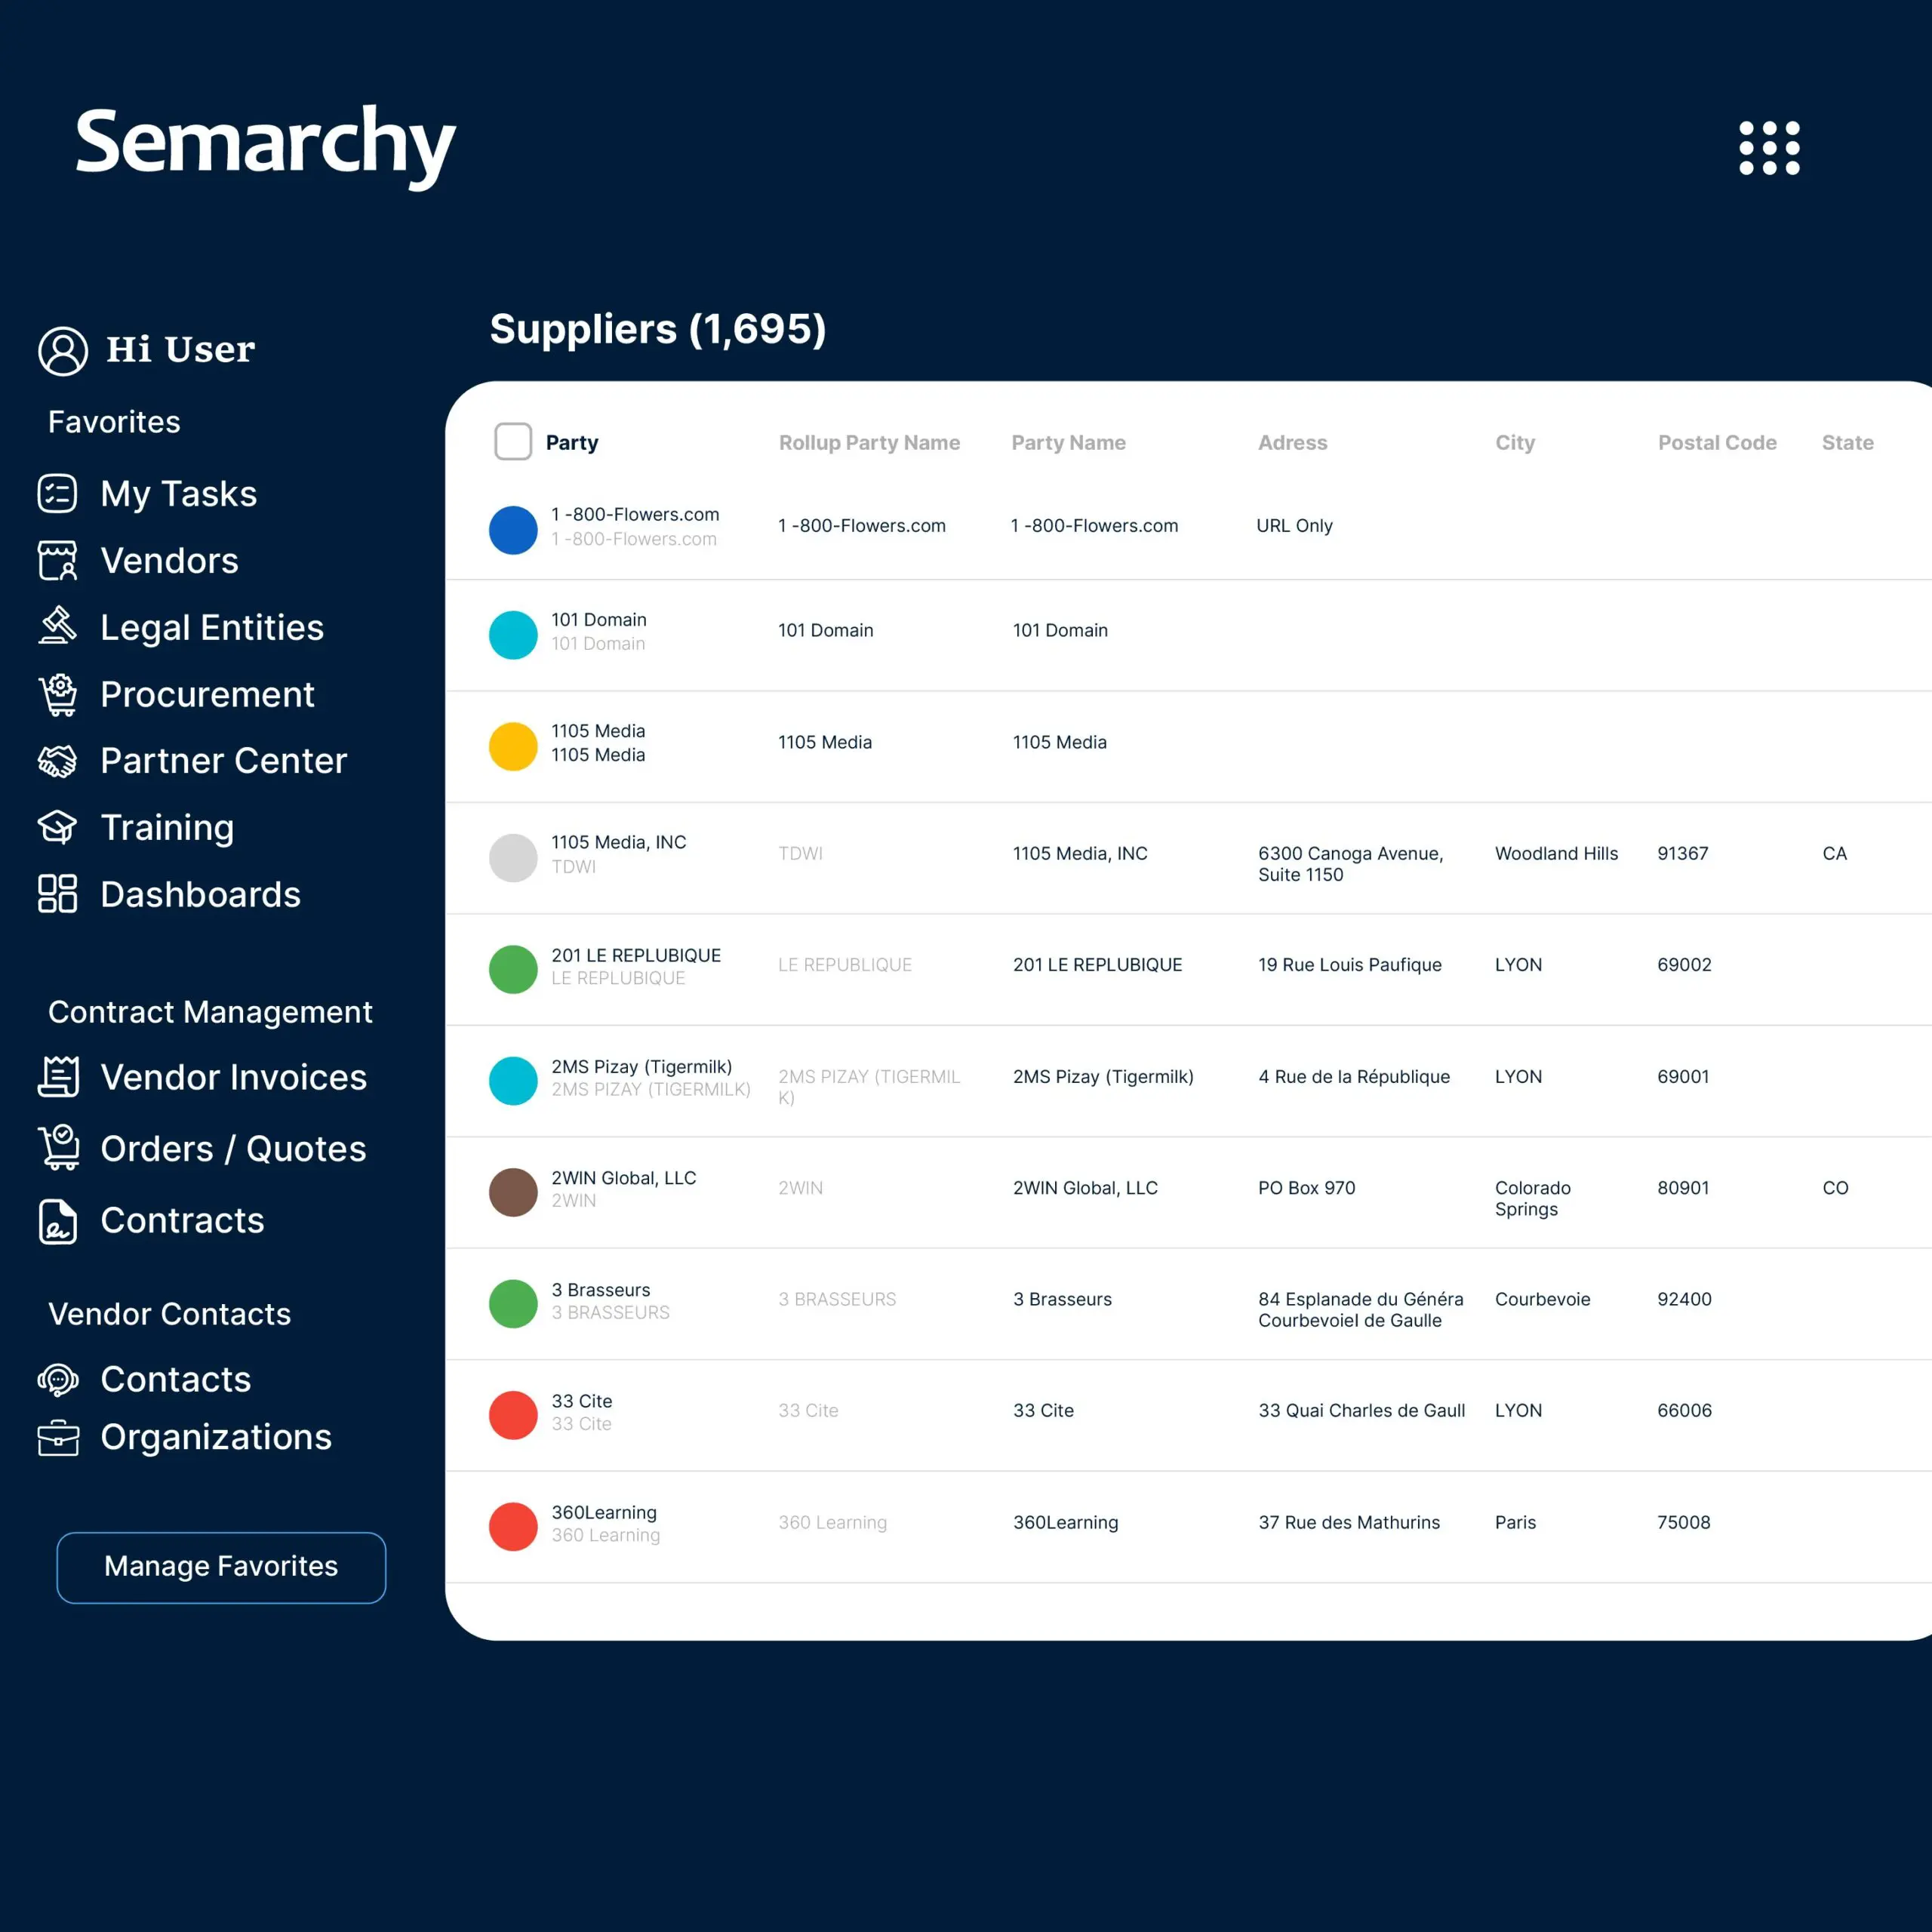
Task: Go to Orders / Quotes
Action: click(x=234, y=1149)
